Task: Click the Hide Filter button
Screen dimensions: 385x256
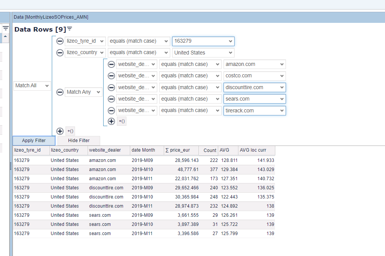Action: coord(79,141)
